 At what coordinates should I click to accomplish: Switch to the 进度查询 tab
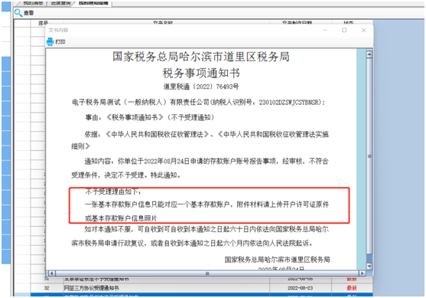(x=60, y=3)
